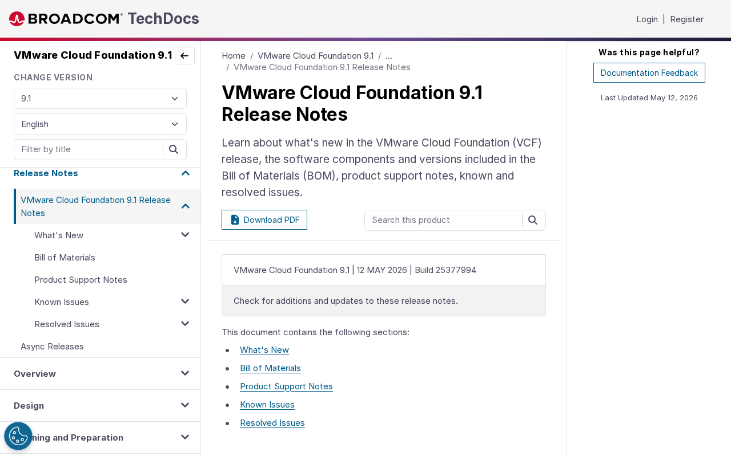Expand the Design section chevron
This screenshot has width=731, height=456.
(x=185, y=405)
